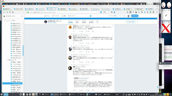This screenshot has width=172, height=96.
Task: Close the active えきなん tab
Action: 56,9
